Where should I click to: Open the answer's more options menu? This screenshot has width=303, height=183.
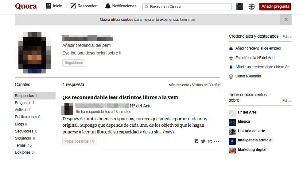(217, 141)
